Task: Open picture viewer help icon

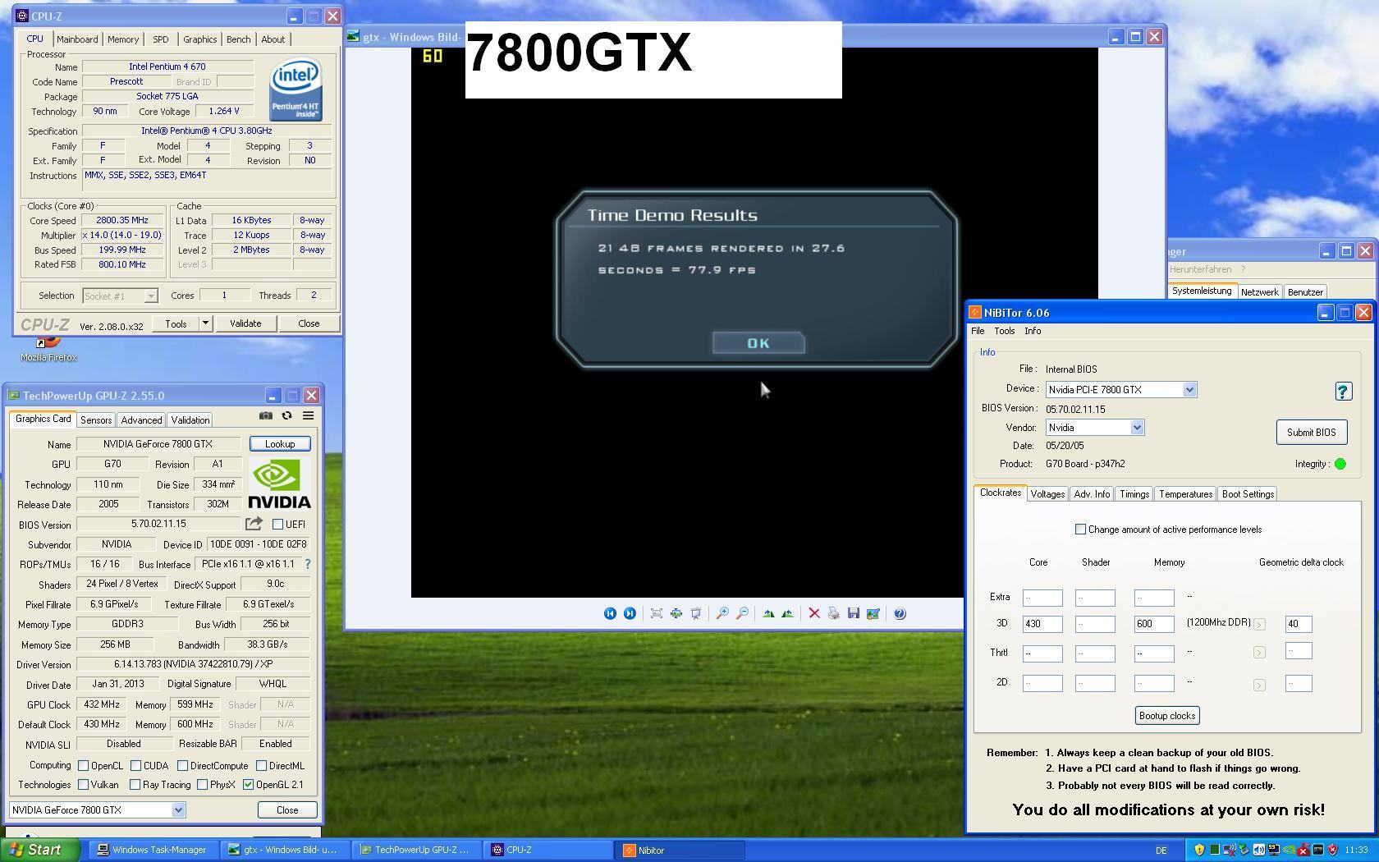Action: tap(900, 613)
